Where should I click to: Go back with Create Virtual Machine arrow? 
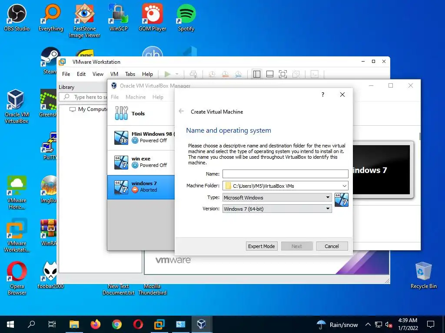pos(181,111)
